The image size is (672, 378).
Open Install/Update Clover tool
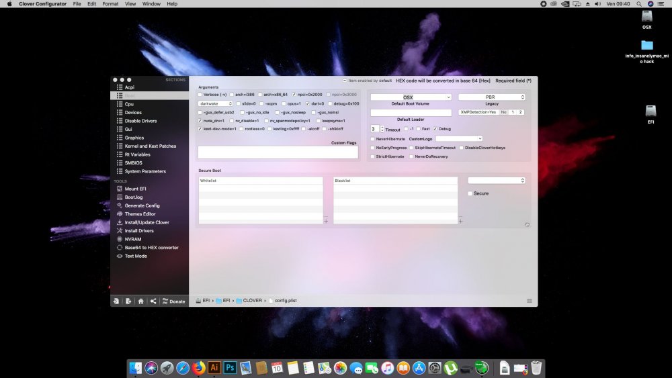[x=146, y=223]
